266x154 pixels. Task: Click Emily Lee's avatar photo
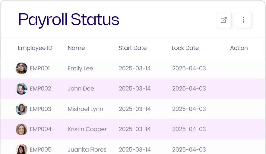pos(21,69)
